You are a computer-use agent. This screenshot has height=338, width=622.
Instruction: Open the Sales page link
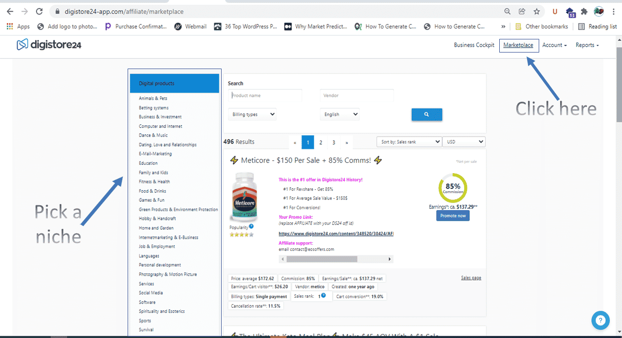pos(471,278)
